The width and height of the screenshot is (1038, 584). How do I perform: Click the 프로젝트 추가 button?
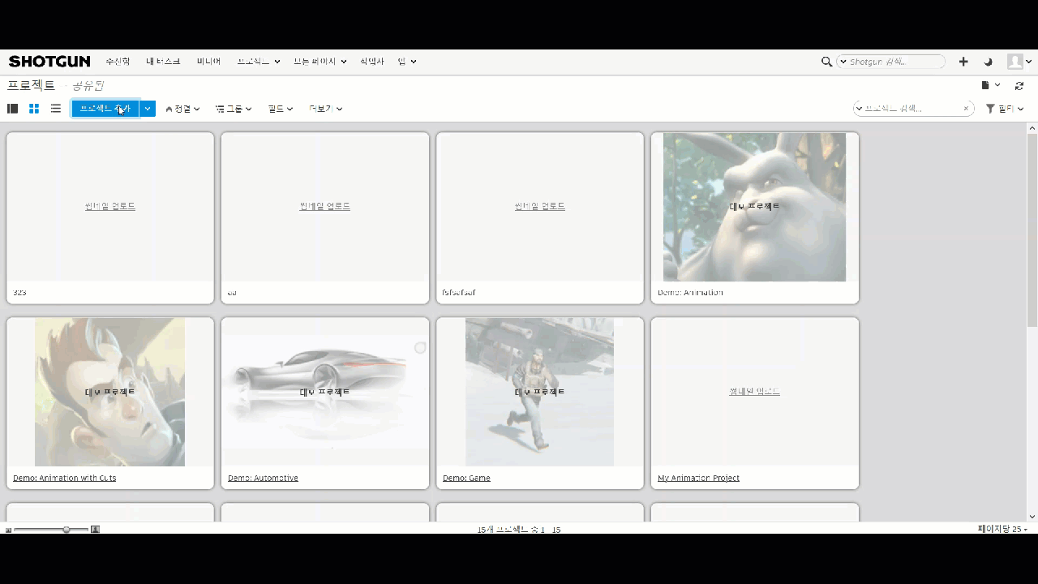105,108
